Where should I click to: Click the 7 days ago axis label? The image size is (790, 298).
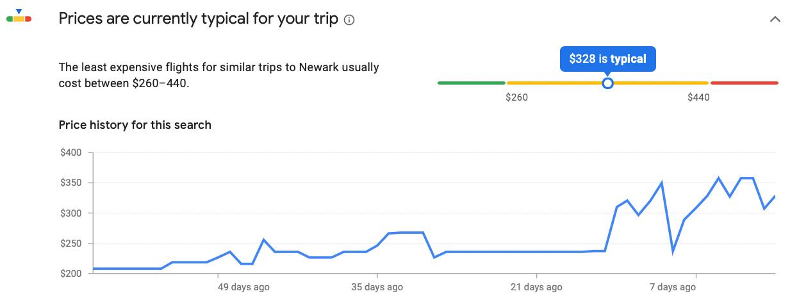(x=672, y=287)
